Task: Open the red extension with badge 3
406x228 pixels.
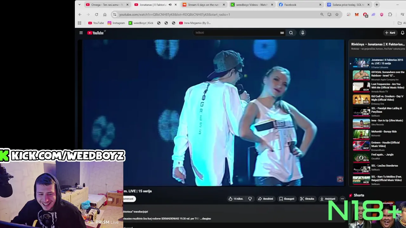Action: [x=365, y=15]
